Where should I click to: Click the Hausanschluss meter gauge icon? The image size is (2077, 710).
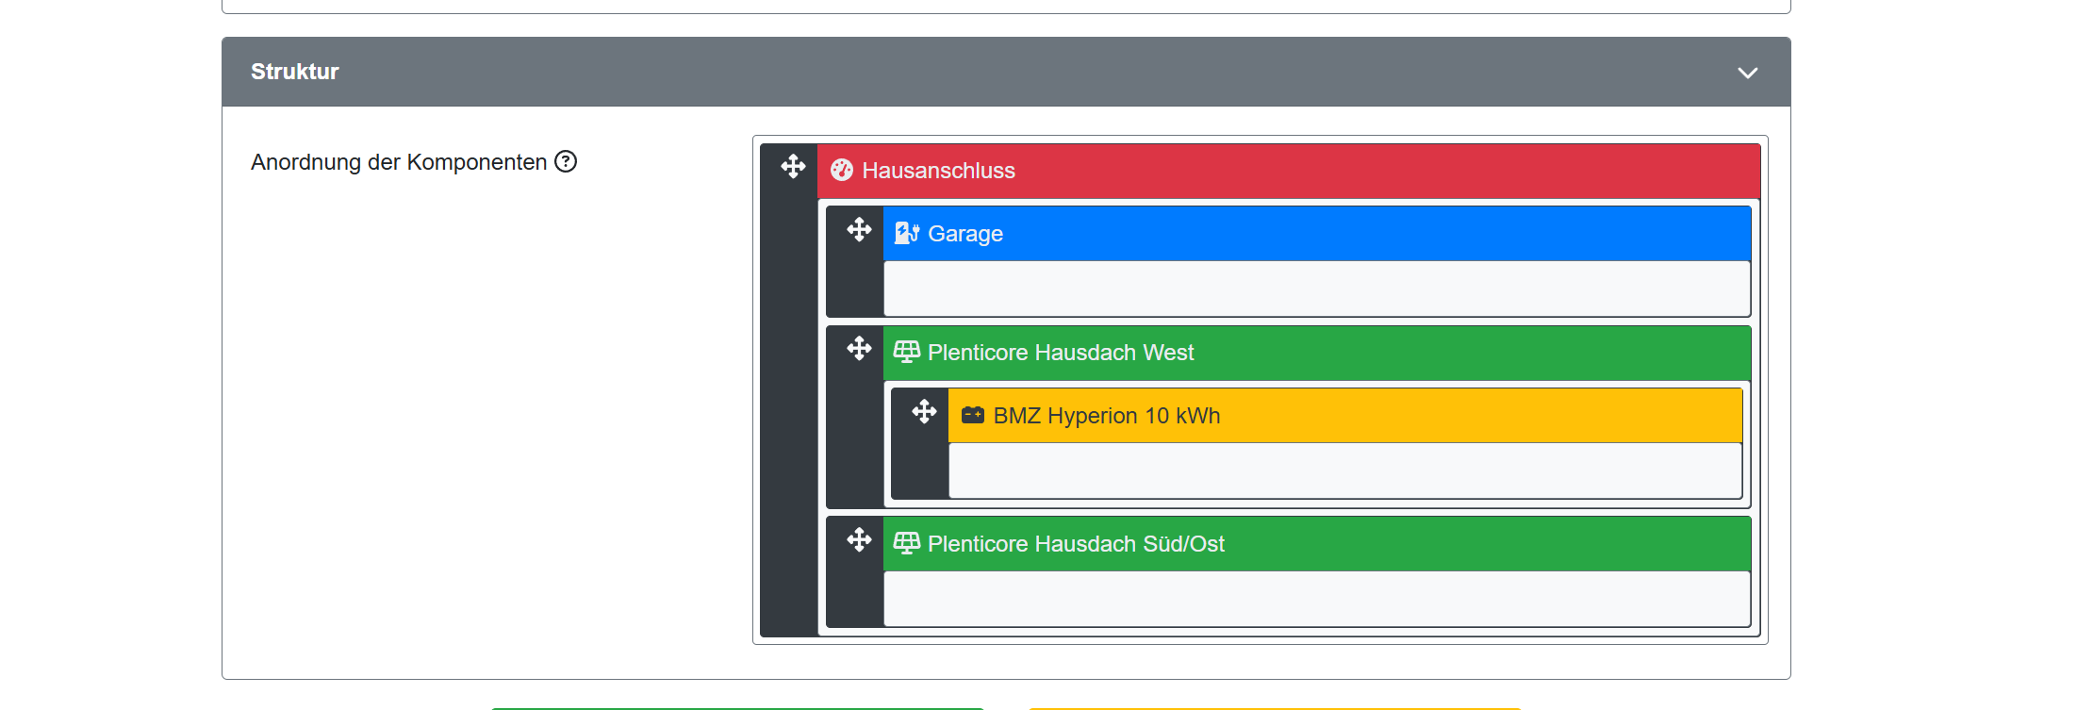coord(842,170)
